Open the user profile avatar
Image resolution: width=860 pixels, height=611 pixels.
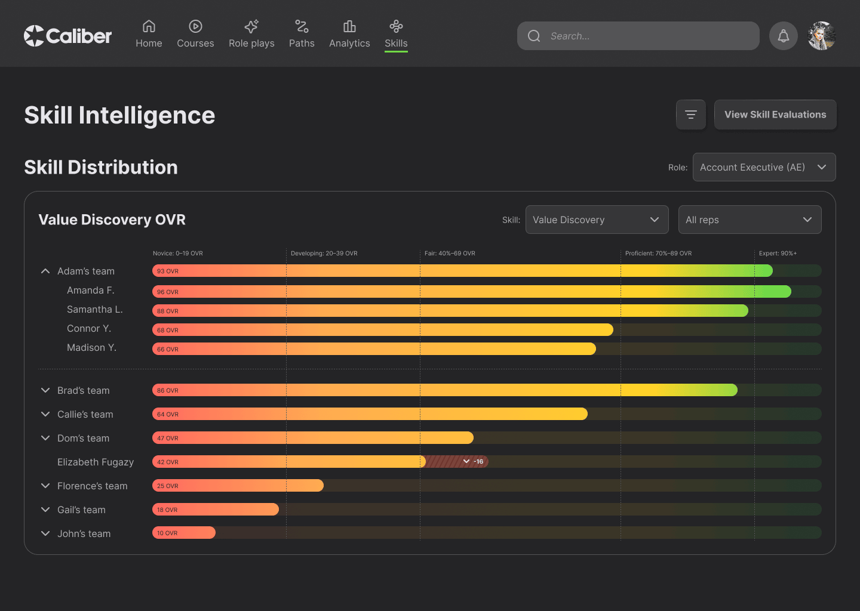(x=822, y=36)
